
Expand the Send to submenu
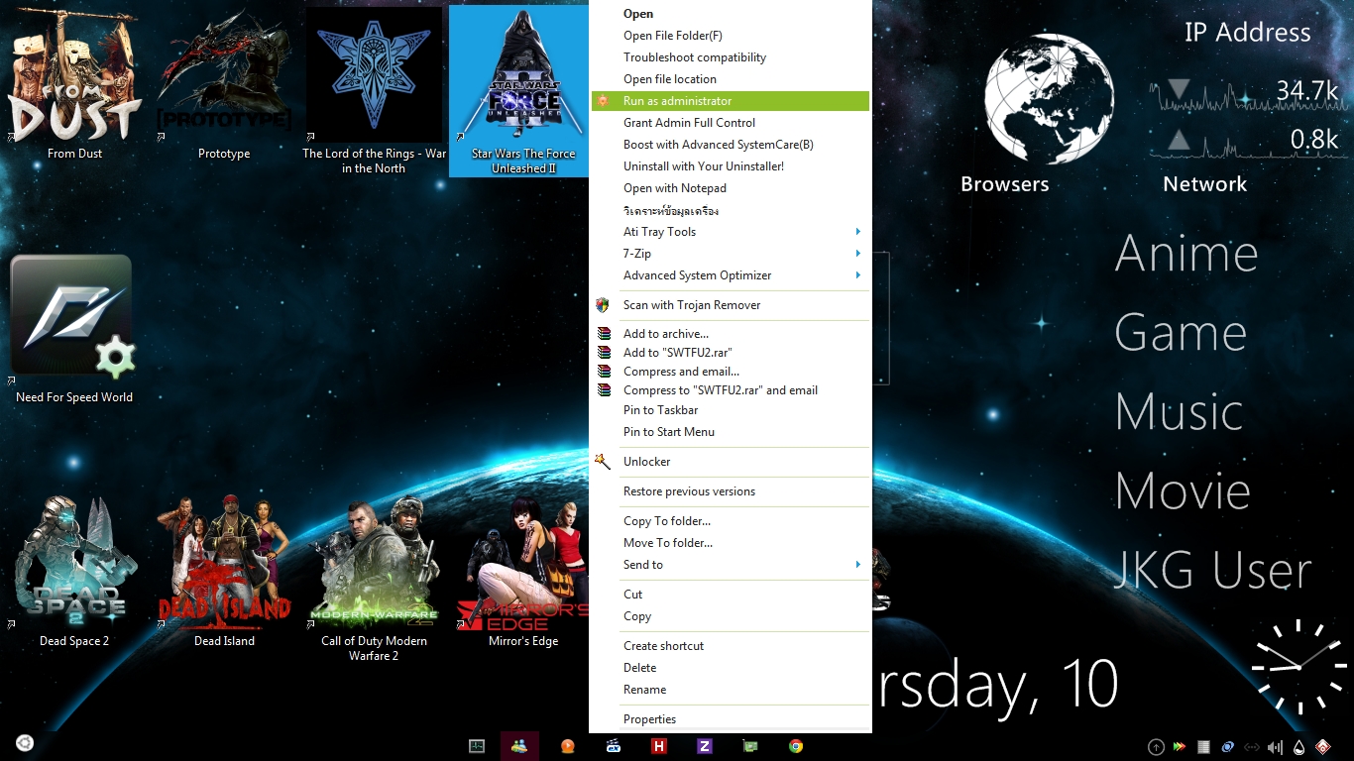(731, 565)
